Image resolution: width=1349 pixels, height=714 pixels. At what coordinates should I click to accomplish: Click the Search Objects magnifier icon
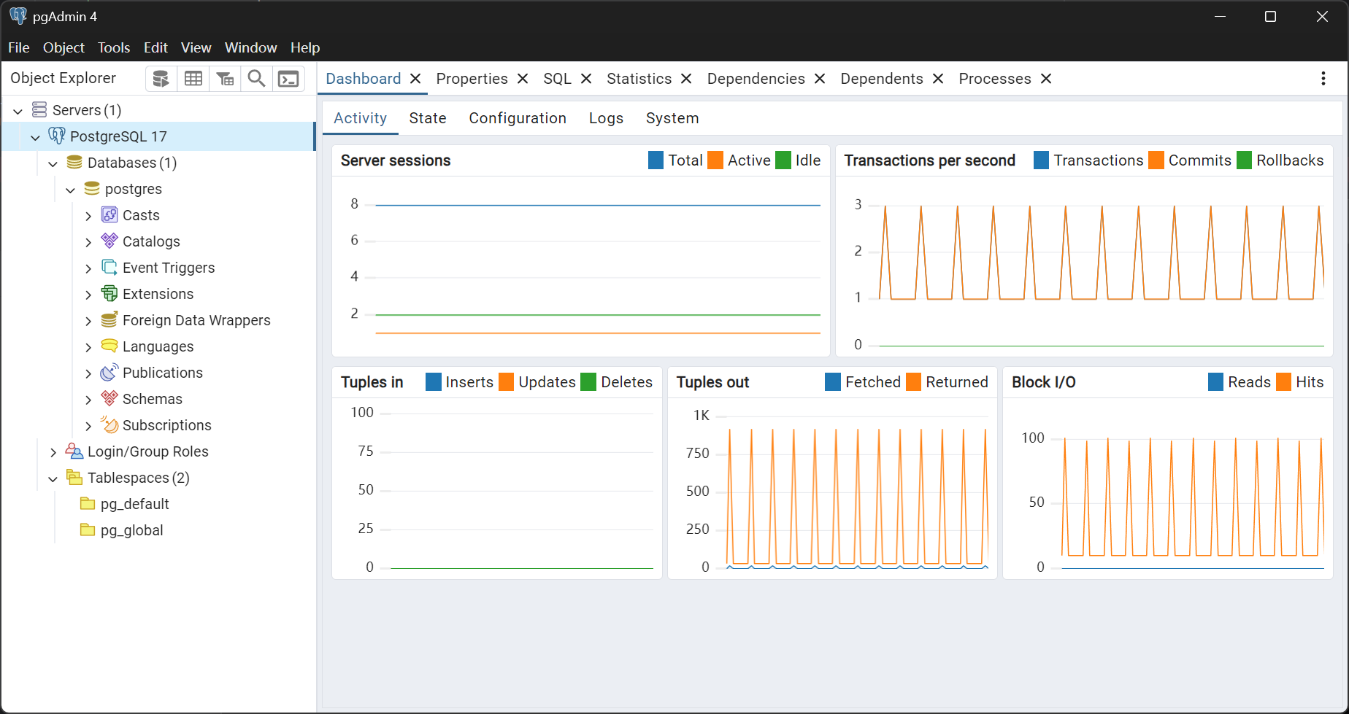click(x=256, y=79)
